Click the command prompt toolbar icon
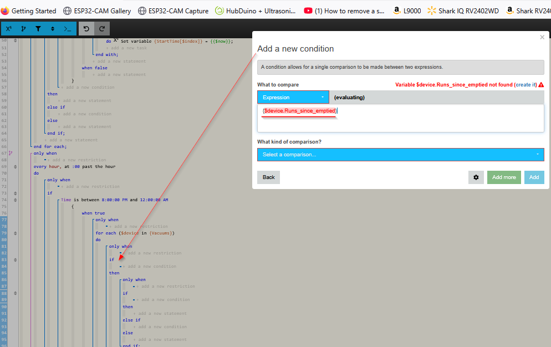This screenshot has width=551, height=347. click(x=68, y=28)
